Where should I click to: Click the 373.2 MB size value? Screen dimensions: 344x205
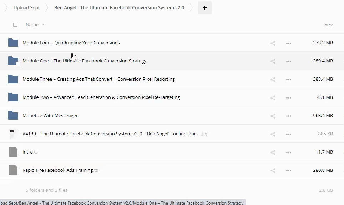[x=323, y=42]
